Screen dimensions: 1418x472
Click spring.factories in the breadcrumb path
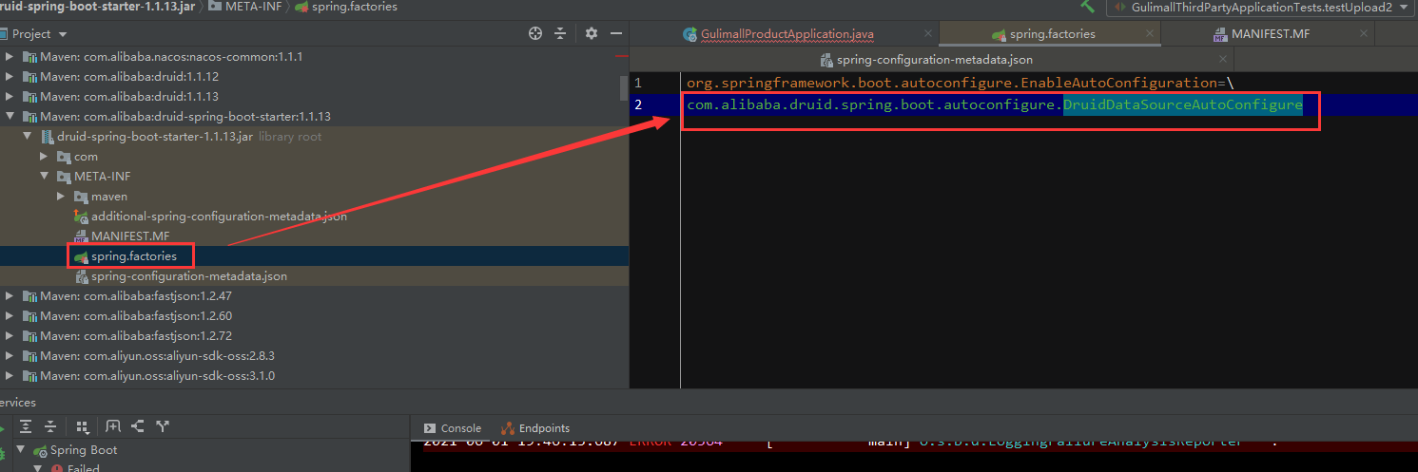click(x=356, y=7)
